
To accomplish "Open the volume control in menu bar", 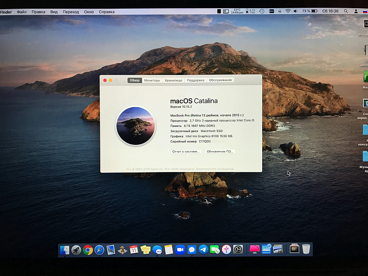I will (296, 11).
